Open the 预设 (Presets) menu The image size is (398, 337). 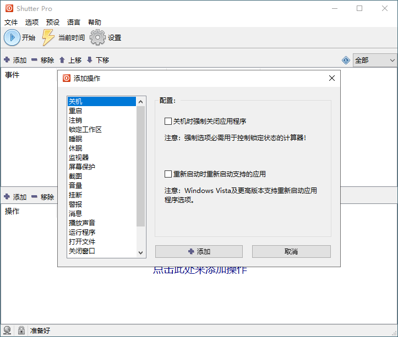pyautogui.click(x=53, y=23)
